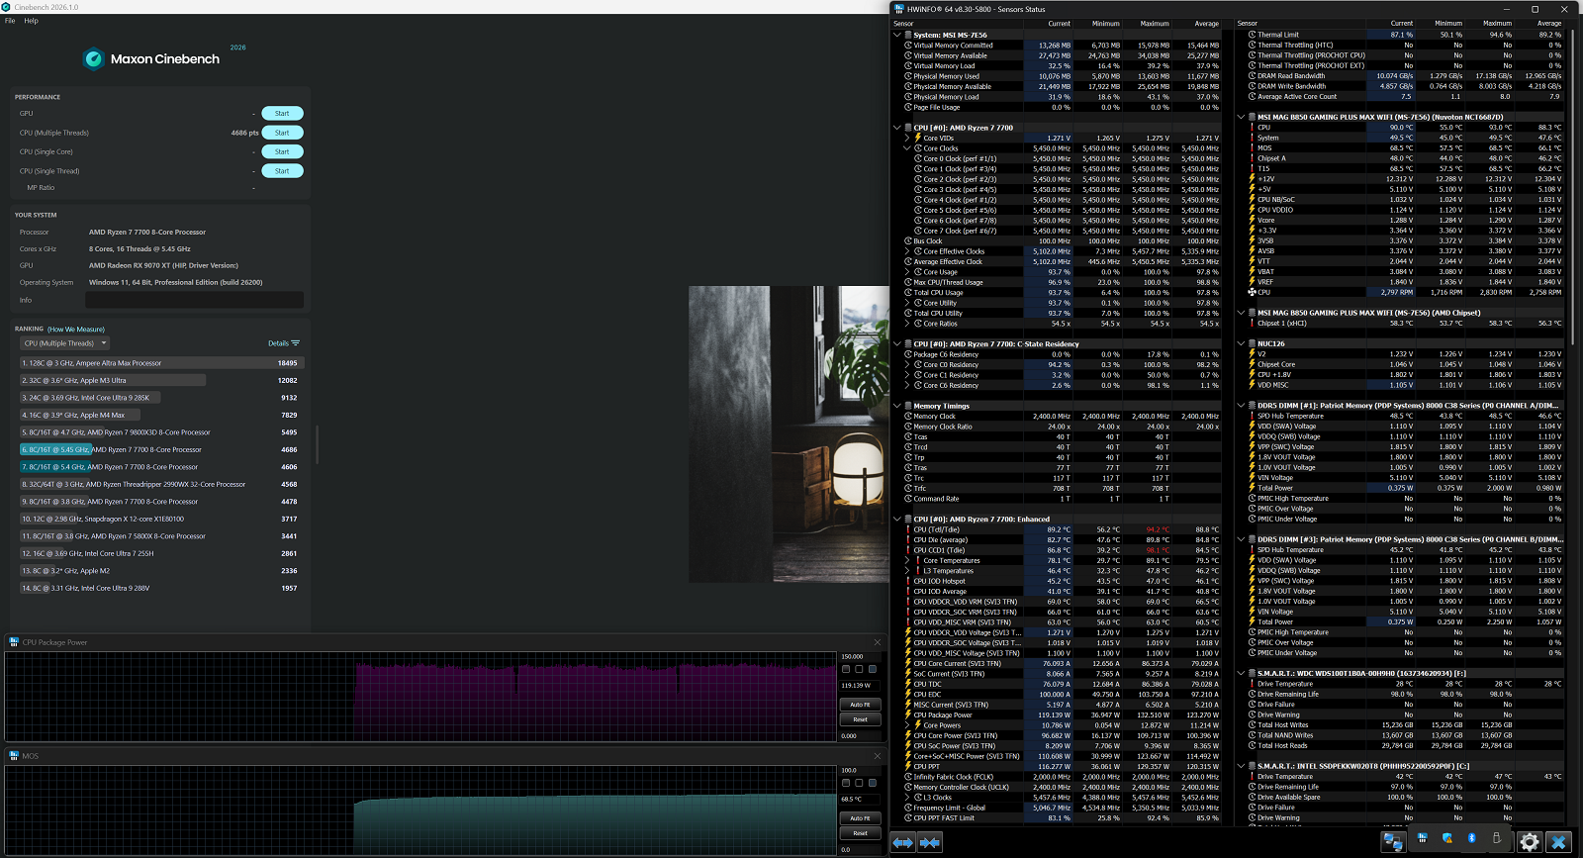Toggle middle checkbox in MOS graph panel
This screenshot has height=858, width=1583.
[x=859, y=783]
